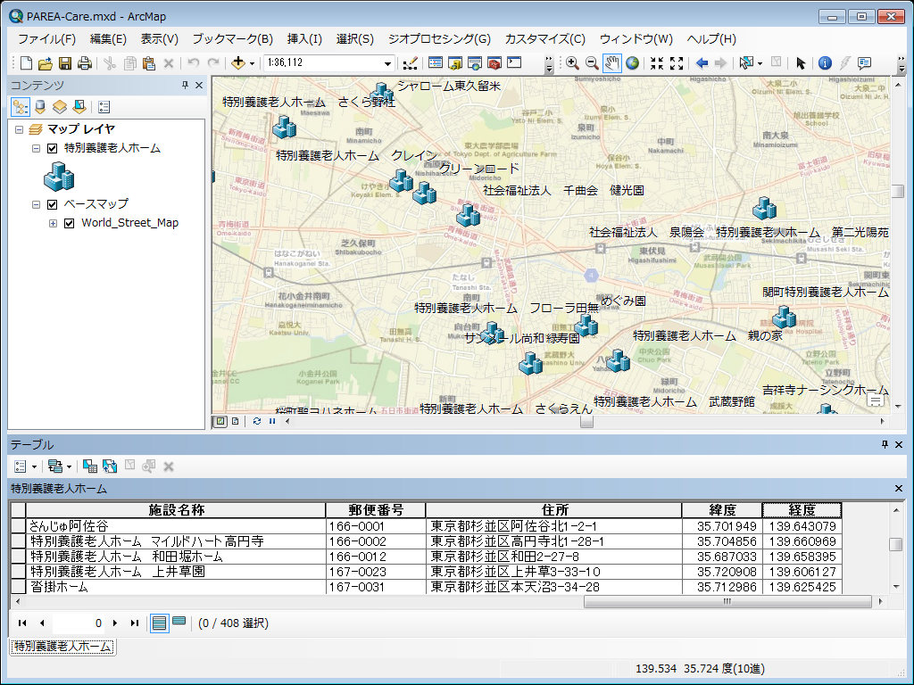Select the Zoom In magnifier tool
This screenshot has width=914, height=685.
572,63
